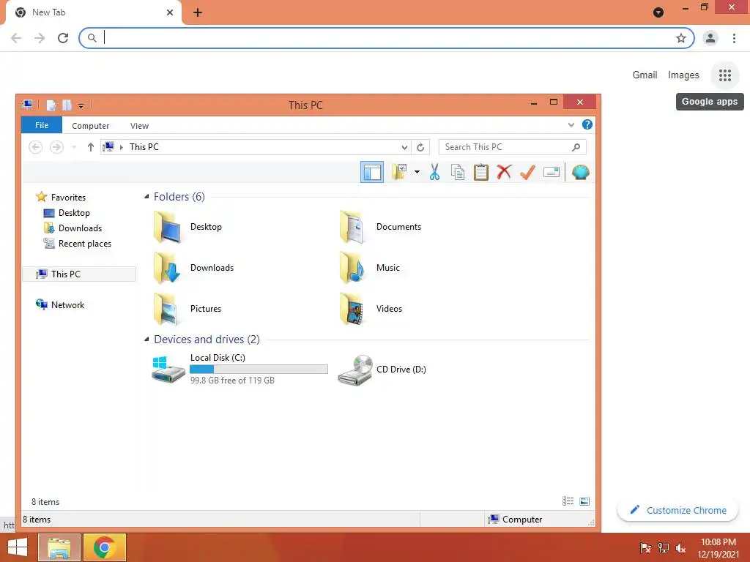The image size is (750, 562).
Task: Toggle the navigation pane toolbar button
Action: 371,172
